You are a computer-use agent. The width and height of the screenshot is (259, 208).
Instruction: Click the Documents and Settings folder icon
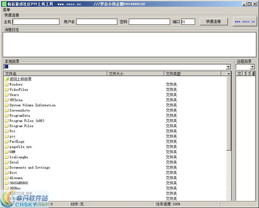pyautogui.click(x=7, y=167)
